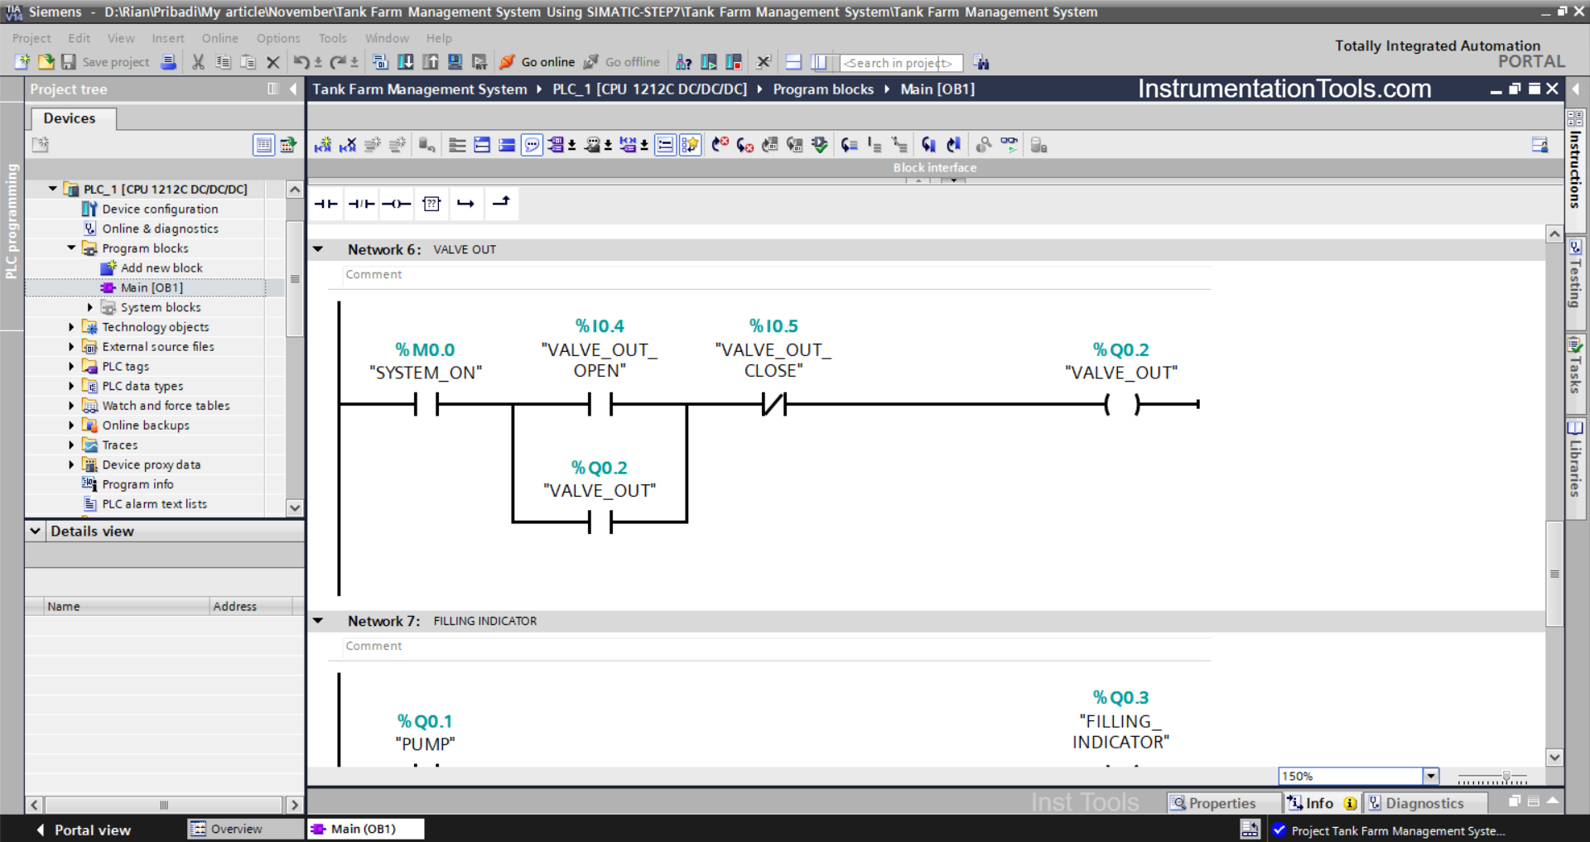Toggle network comments visibility
Screen dimensions: 1590x842
point(532,145)
